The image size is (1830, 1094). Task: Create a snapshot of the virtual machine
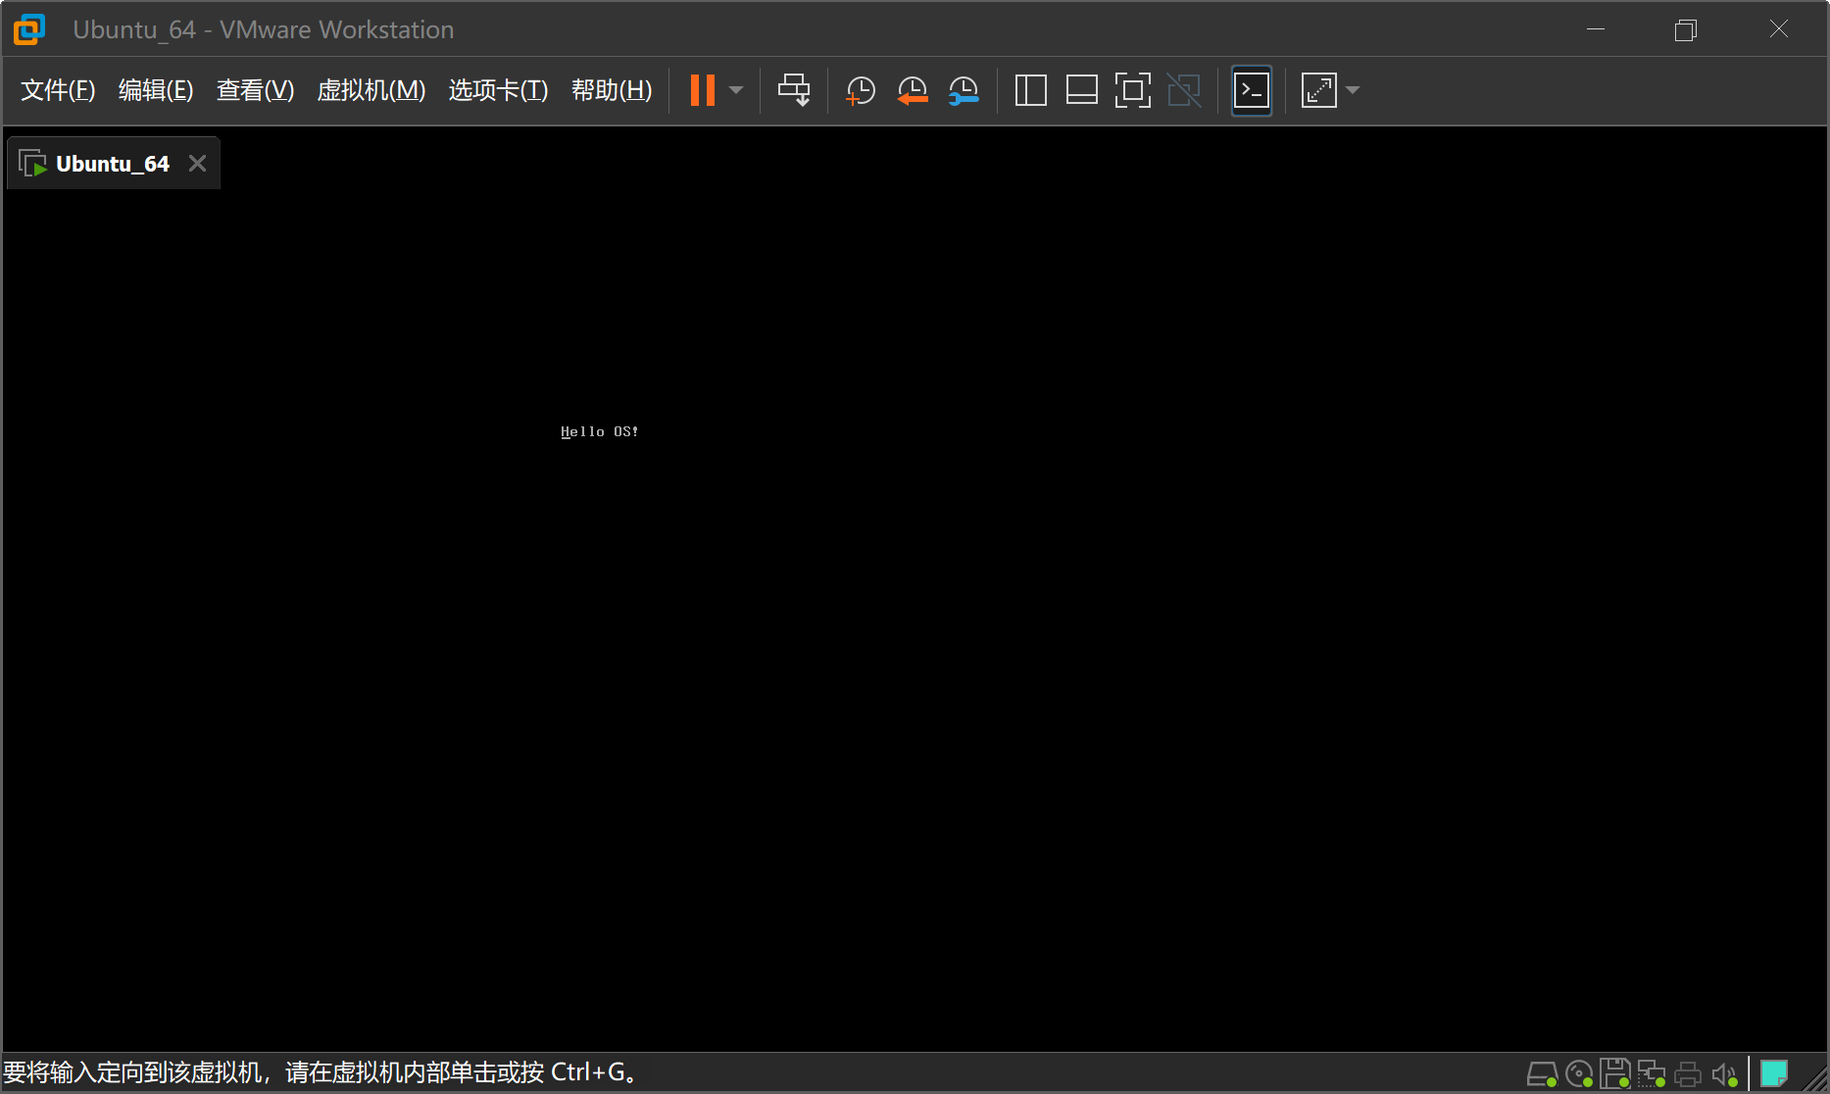click(860, 90)
